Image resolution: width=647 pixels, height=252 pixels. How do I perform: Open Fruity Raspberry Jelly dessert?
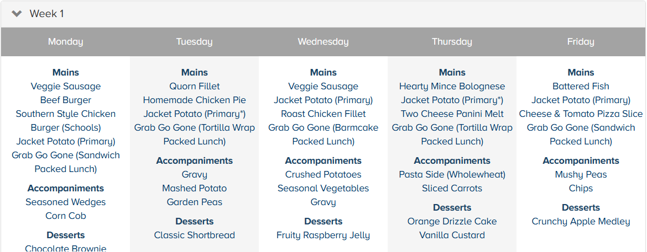(323, 235)
